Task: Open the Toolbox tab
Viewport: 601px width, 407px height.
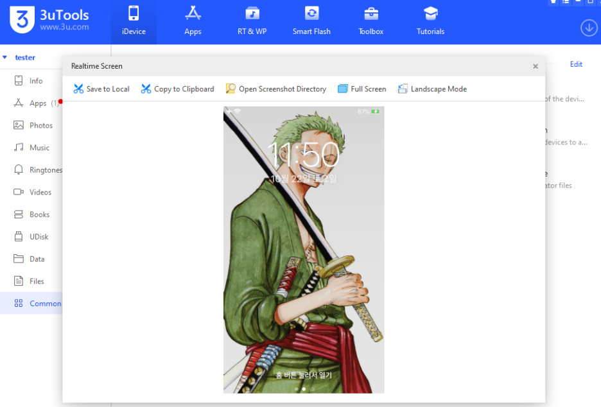Action: [370, 22]
